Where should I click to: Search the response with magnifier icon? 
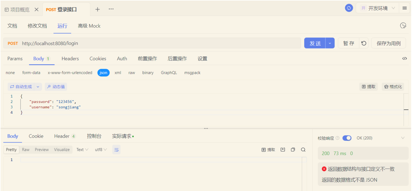303,150
